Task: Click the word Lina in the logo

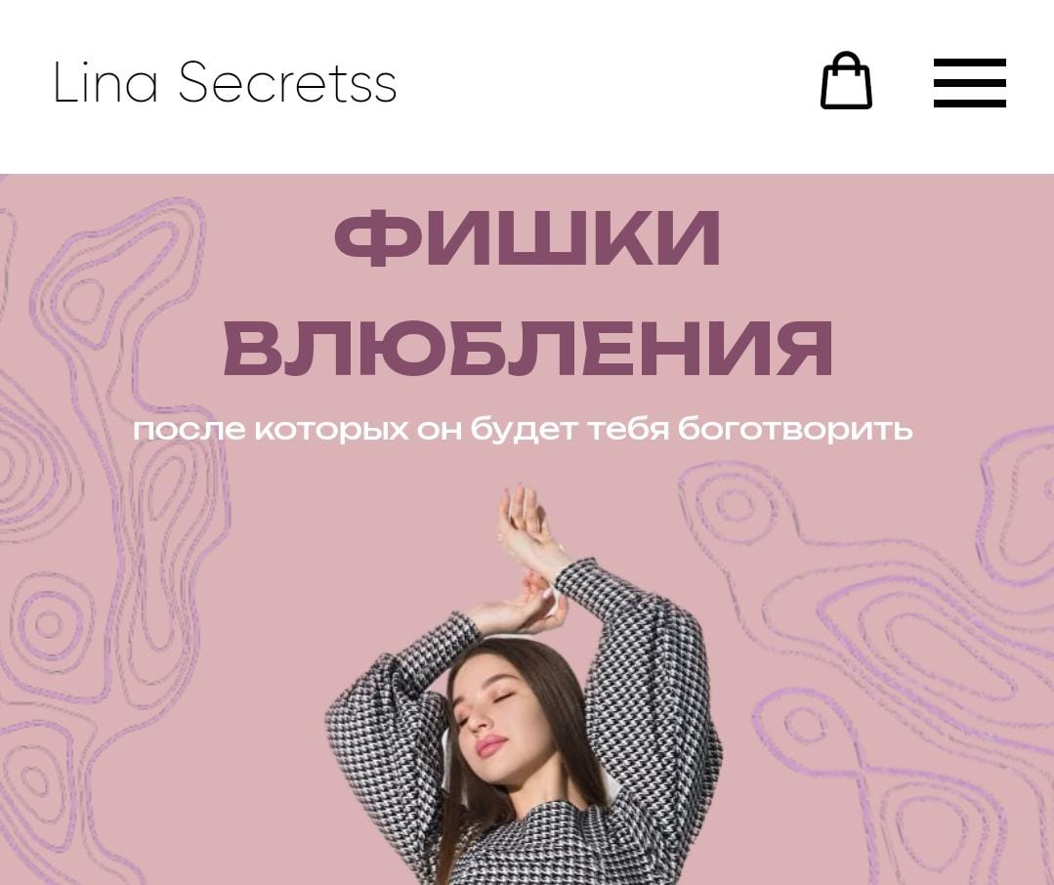Action: point(105,83)
